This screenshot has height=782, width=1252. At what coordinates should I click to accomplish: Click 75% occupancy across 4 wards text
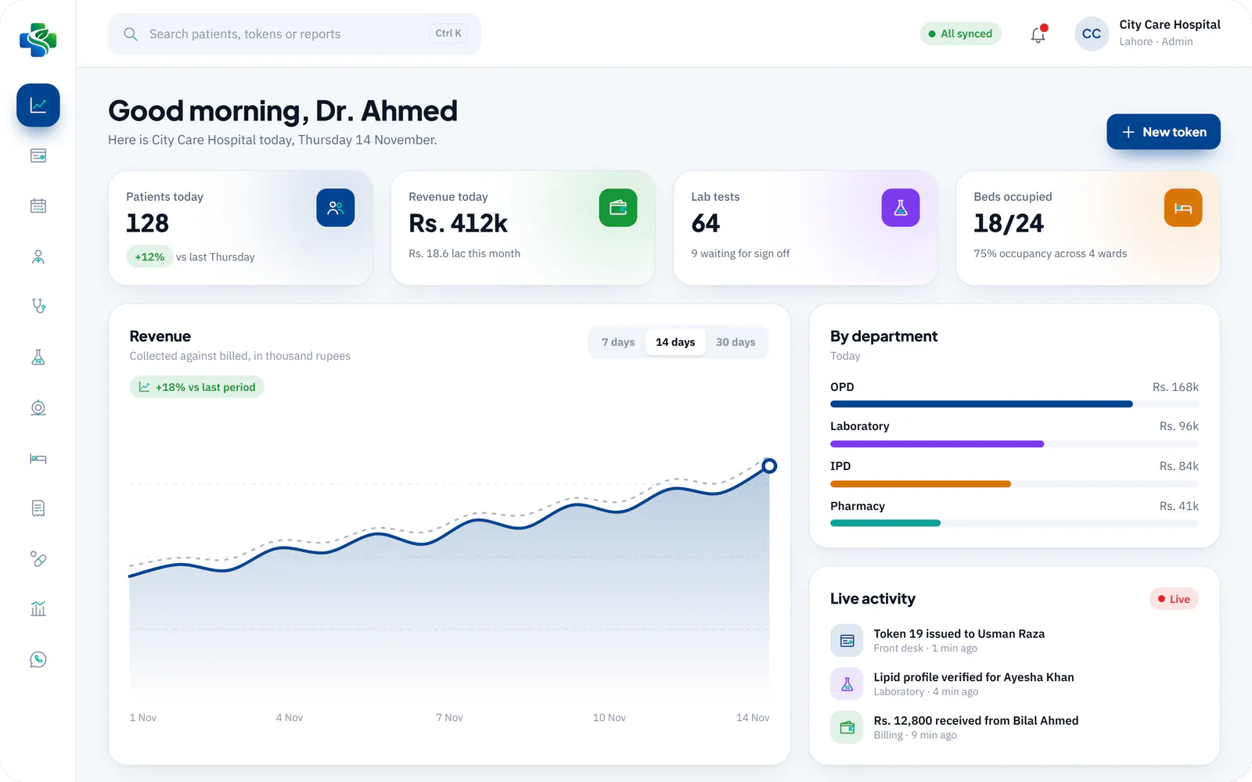click(1050, 254)
